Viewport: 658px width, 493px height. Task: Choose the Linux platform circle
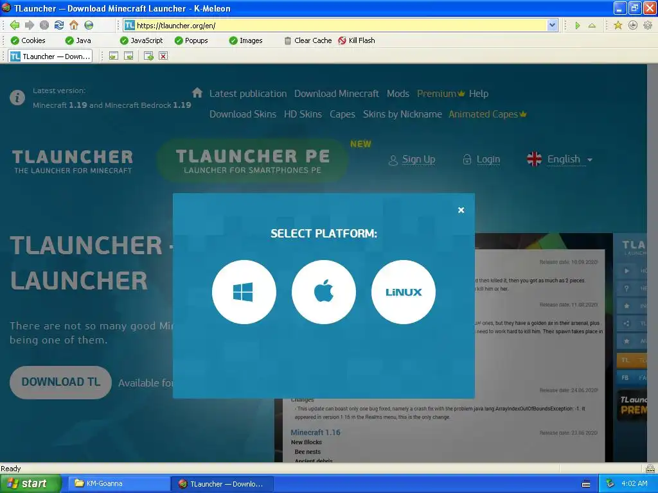(x=404, y=292)
